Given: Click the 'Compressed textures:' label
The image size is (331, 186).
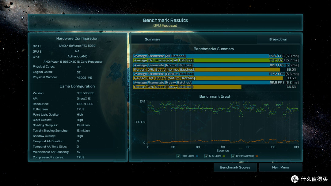Looking at the screenshot, I should point(48,157).
